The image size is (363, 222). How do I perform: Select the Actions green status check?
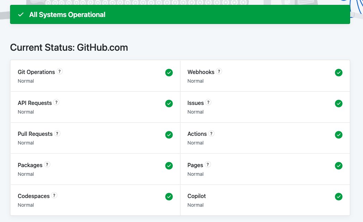point(339,135)
